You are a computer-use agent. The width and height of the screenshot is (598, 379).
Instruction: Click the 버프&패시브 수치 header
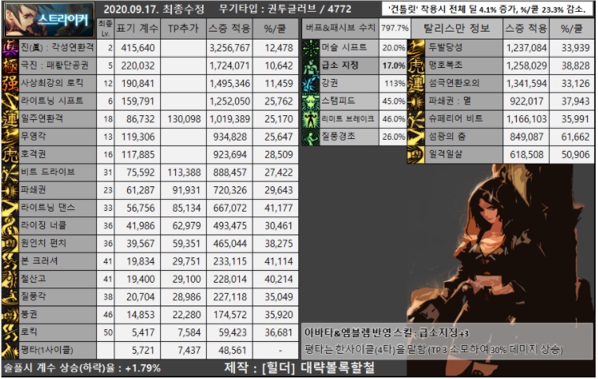[x=340, y=28]
